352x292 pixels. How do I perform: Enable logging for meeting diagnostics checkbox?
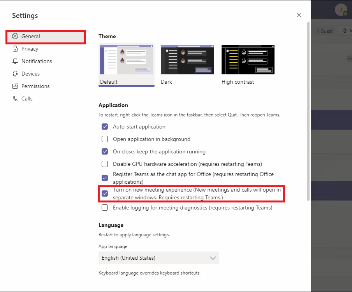[105, 208]
